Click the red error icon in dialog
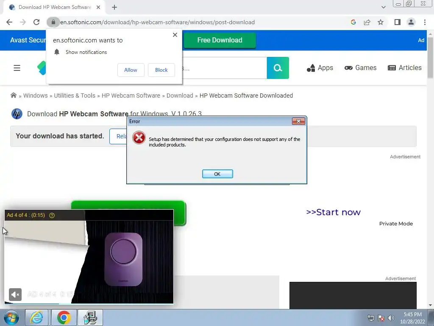 pos(139,138)
